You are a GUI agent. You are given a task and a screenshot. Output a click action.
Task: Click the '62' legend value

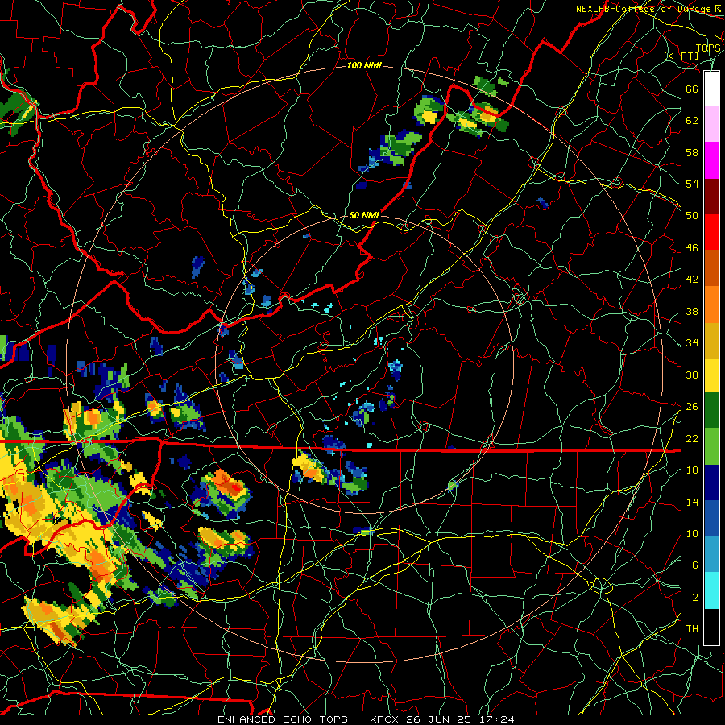[x=692, y=121]
